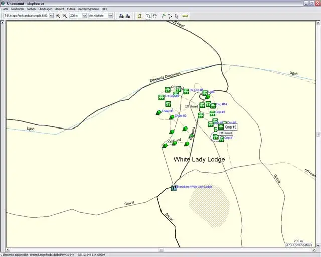321x257 pixels.
Task: Choose the waypoint flag tool
Action: (x=164, y=16)
